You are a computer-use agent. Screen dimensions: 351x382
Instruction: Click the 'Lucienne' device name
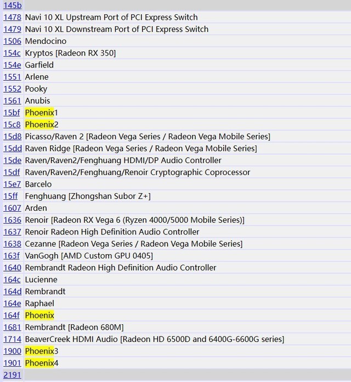41,280
